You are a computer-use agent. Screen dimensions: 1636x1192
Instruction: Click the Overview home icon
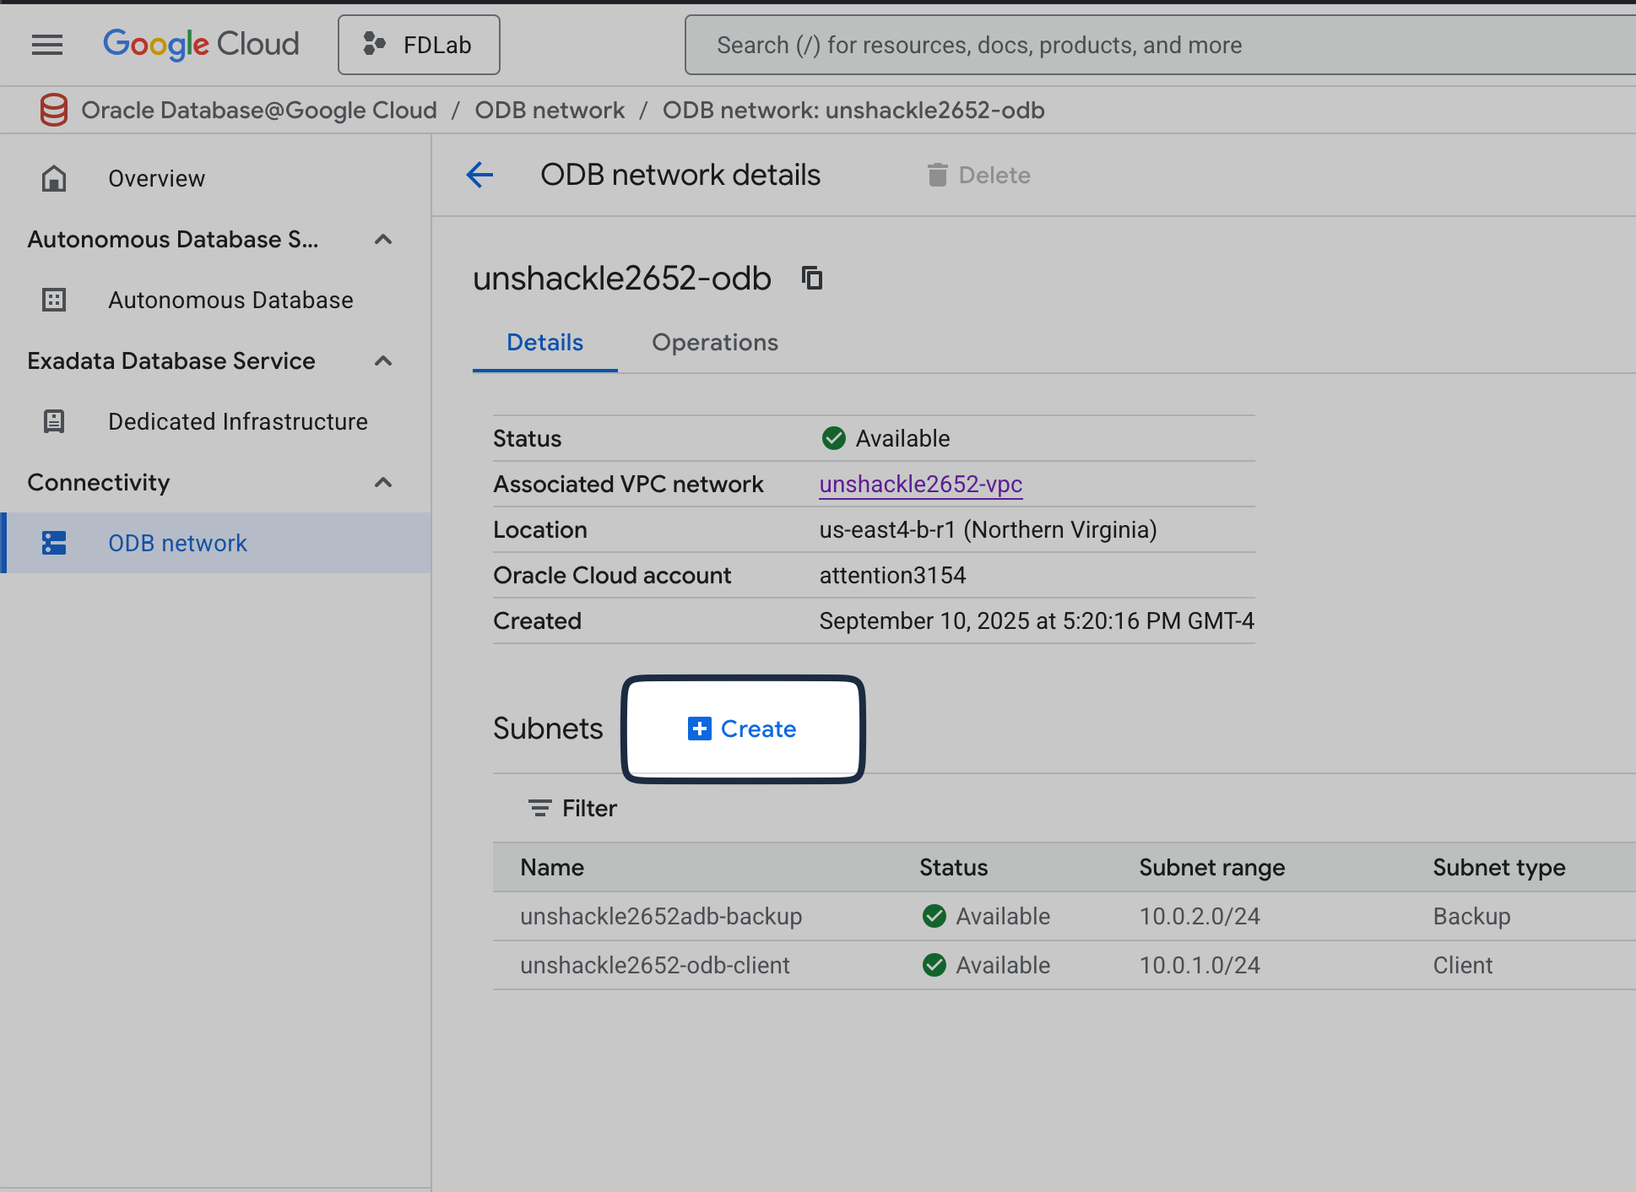click(54, 178)
